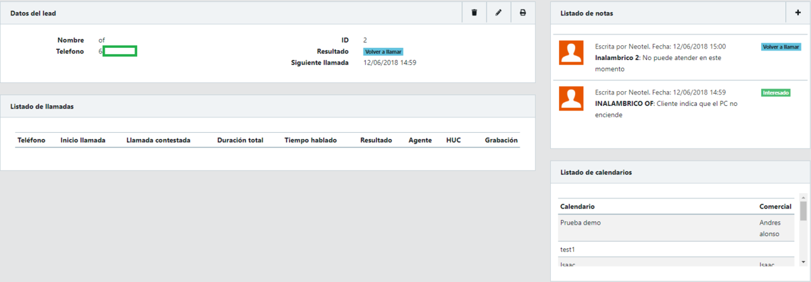Click the pencil icon to edit lead
The image size is (811, 282).
click(498, 13)
